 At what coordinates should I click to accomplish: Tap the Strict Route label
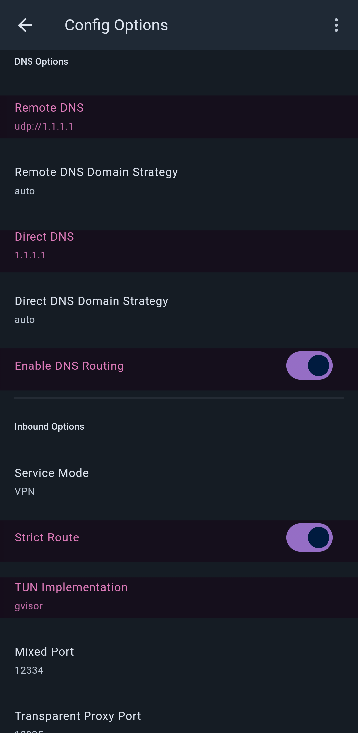[x=47, y=537]
